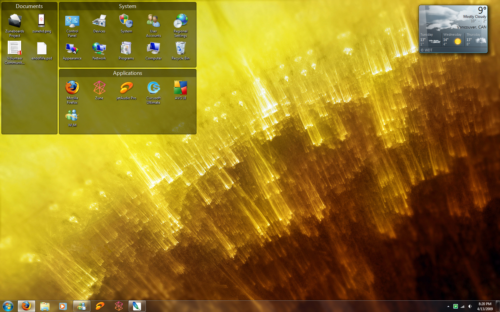This screenshot has height=312, width=500.
Task: Launch Zune from Applications fence
Action: (x=99, y=90)
